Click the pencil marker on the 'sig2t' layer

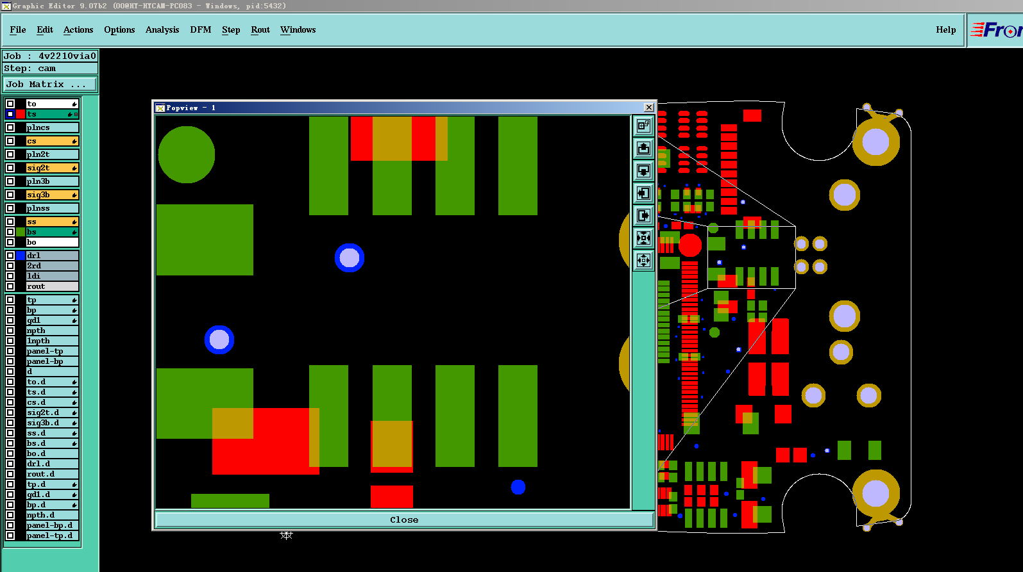(x=74, y=168)
